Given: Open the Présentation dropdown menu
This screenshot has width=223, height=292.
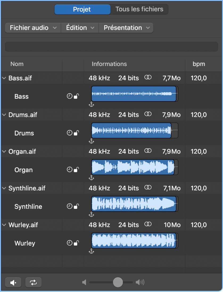Looking at the screenshot, I should point(126,28).
